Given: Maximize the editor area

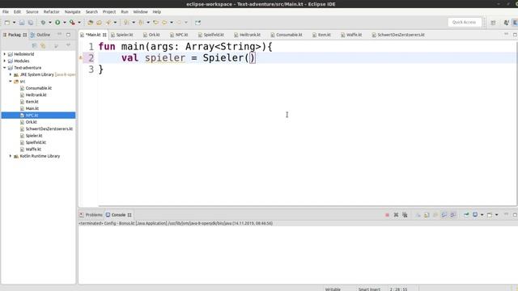Looking at the screenshot, I should 515,35.
